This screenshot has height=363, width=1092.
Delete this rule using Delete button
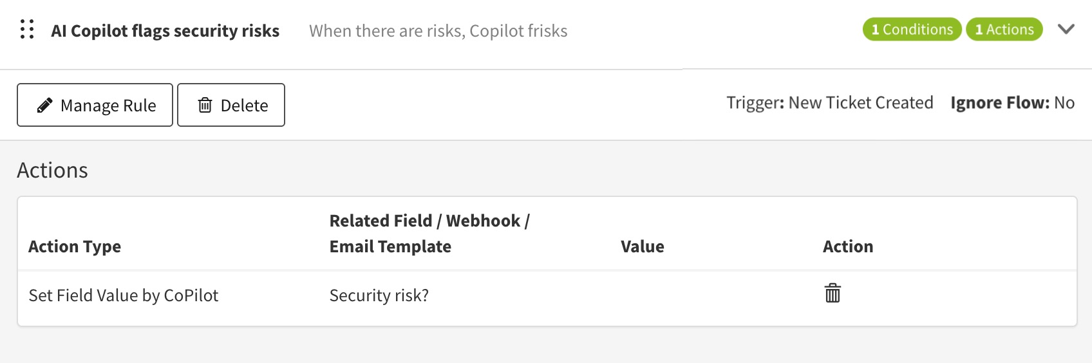231,105
